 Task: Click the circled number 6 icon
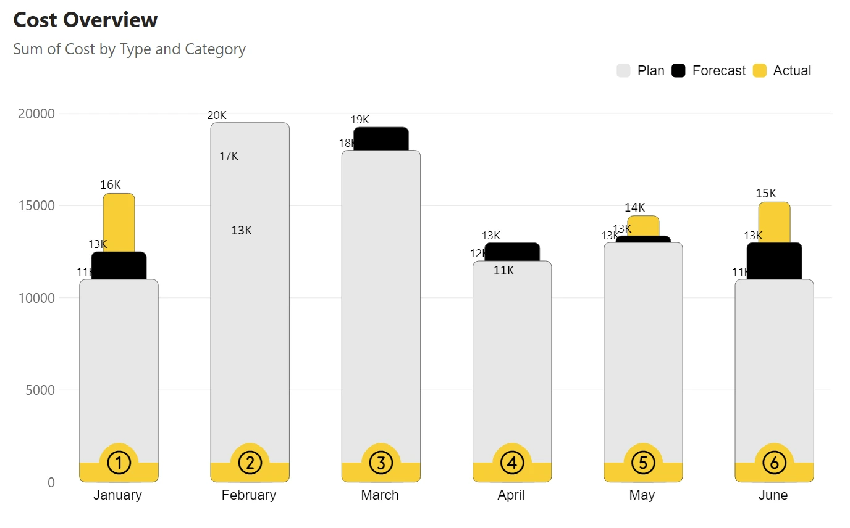[x=774, y=462]
